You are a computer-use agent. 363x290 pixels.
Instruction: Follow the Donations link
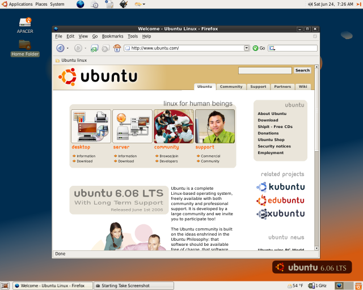tap(268, 133)
